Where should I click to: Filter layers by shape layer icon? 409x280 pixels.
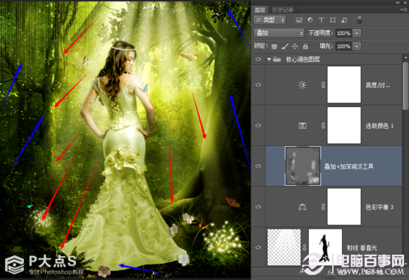[333, 20]
